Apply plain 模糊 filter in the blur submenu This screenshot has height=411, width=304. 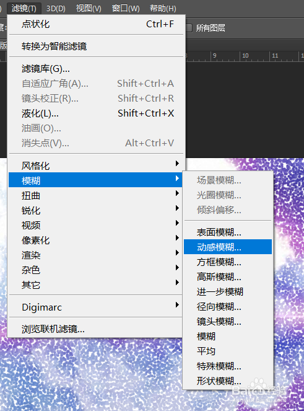point(228,336)
